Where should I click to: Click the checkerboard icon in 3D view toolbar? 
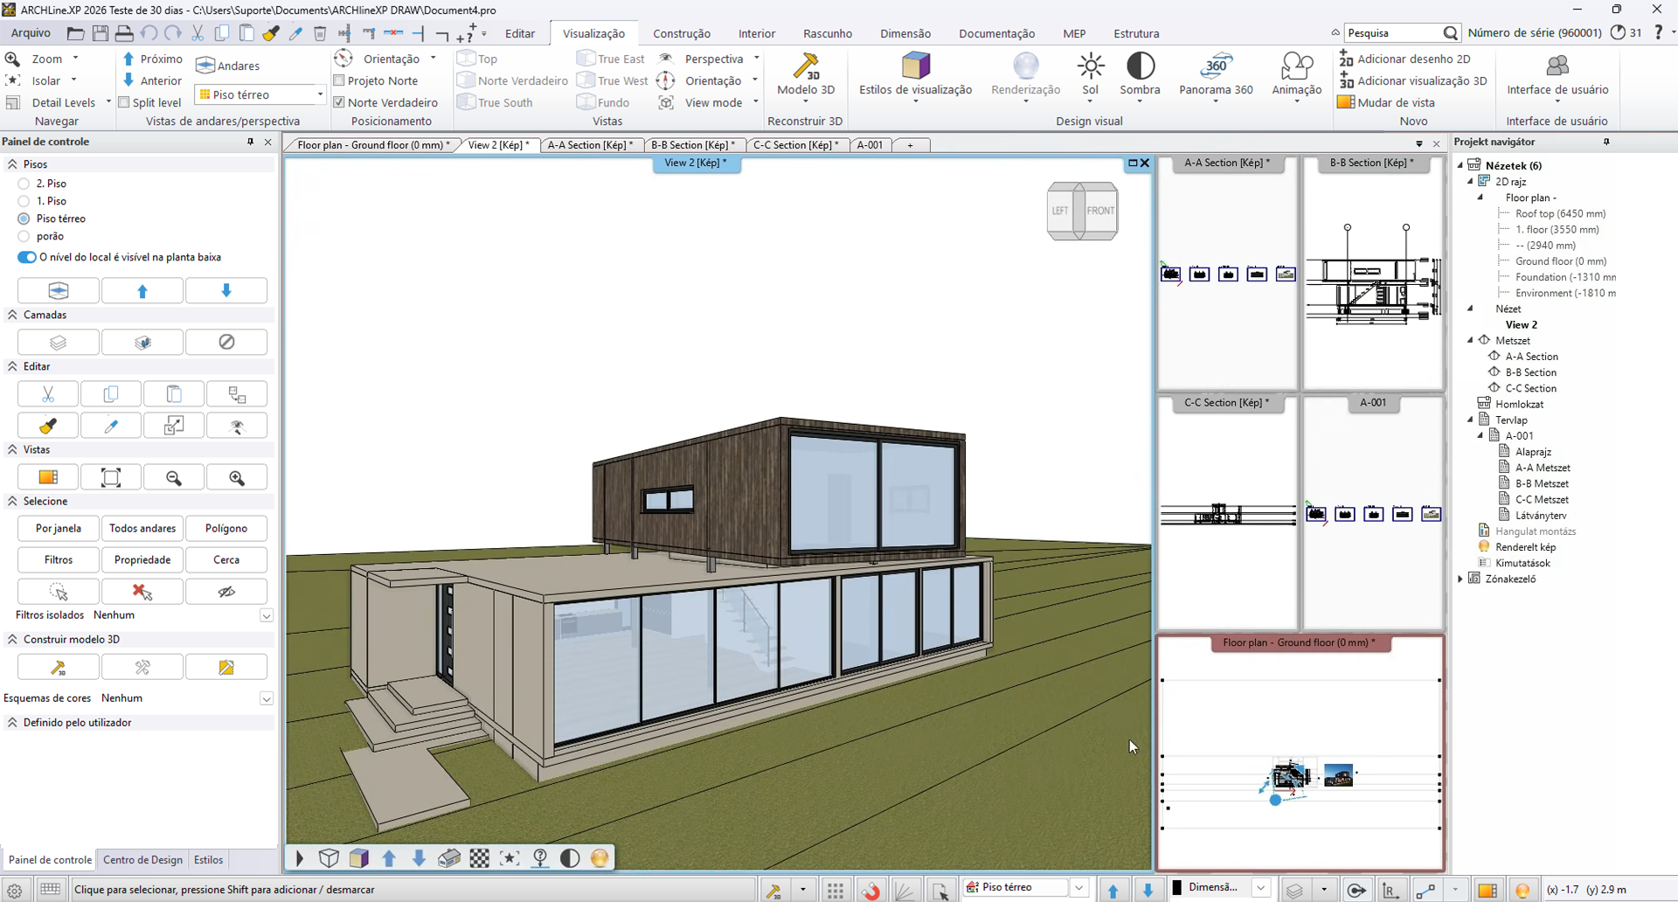pos(480,858)
